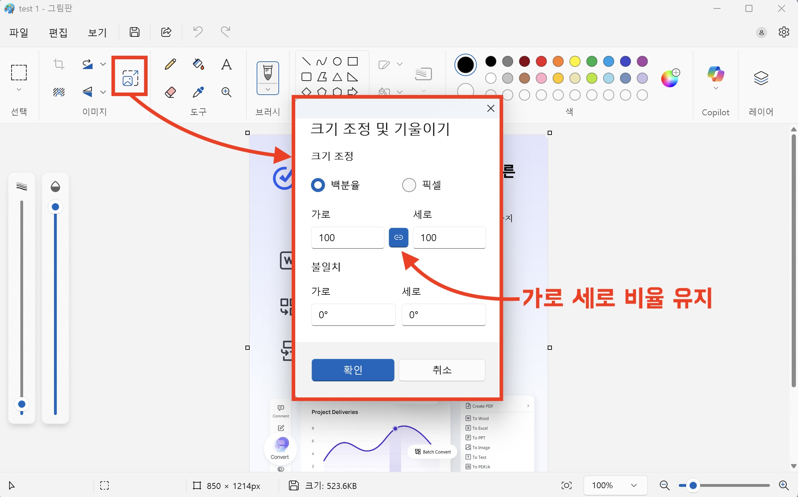Toggle the maintain aspect ratio link button

(x=398, y=238)
